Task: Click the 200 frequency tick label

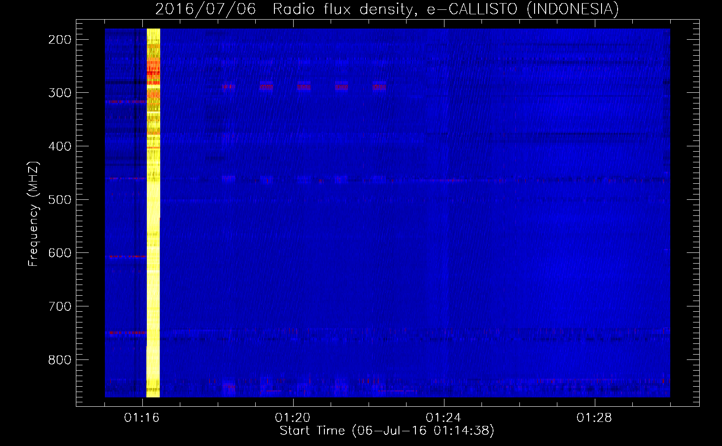Action: (60, 40)
